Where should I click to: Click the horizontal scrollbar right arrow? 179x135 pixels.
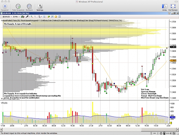(178, 130)
